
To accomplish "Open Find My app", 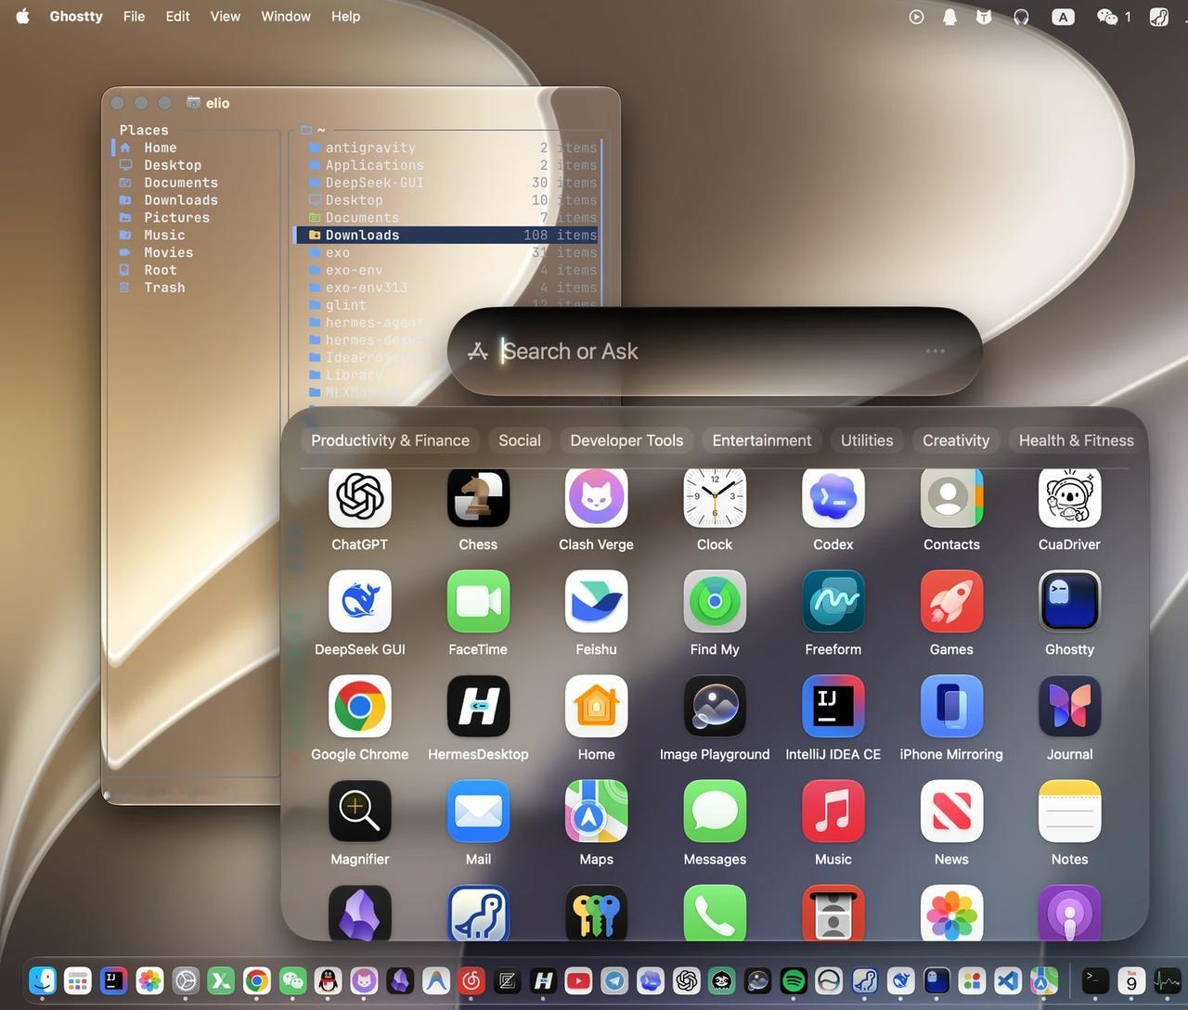I will (x=715, y=601).
